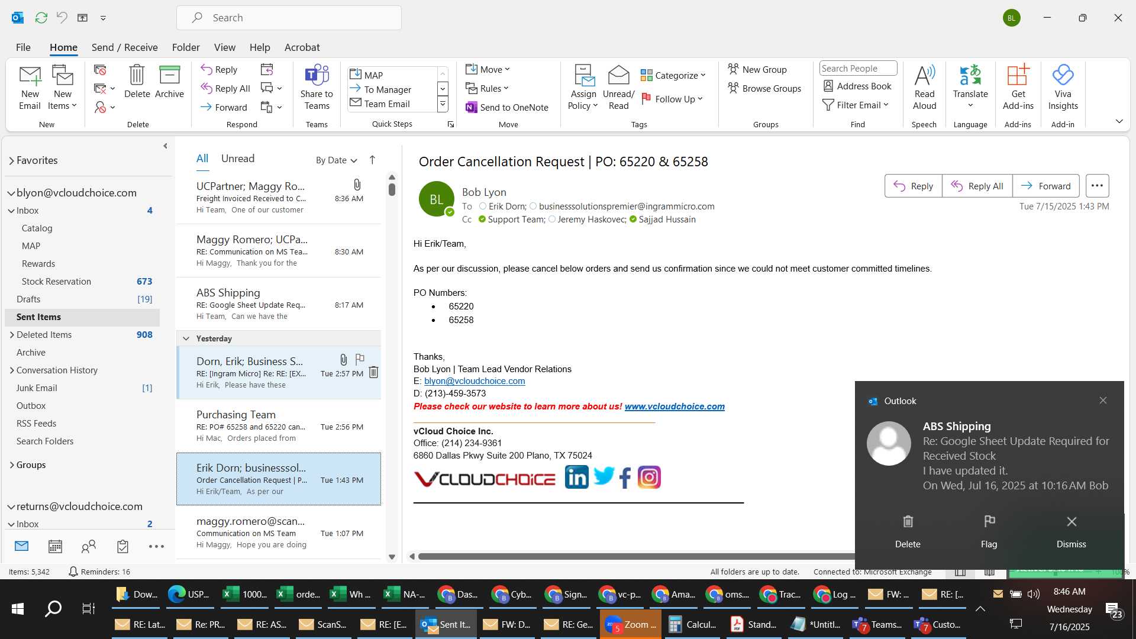Flag the ABS Shipping notification email
Screen dimensions: 1136x639
(989, 531)
